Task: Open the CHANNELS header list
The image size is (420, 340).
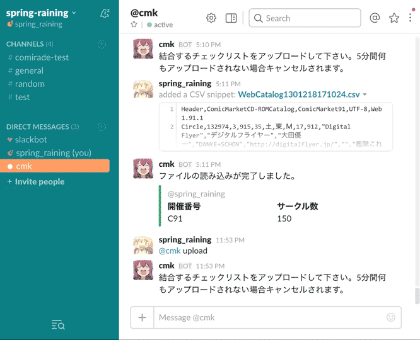Action: point(30,44)
